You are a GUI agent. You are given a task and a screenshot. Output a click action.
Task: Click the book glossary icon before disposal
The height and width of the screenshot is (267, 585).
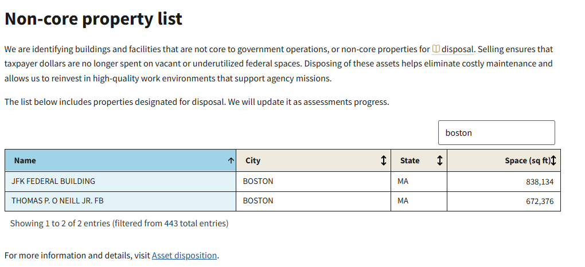[x=436, y=49]
